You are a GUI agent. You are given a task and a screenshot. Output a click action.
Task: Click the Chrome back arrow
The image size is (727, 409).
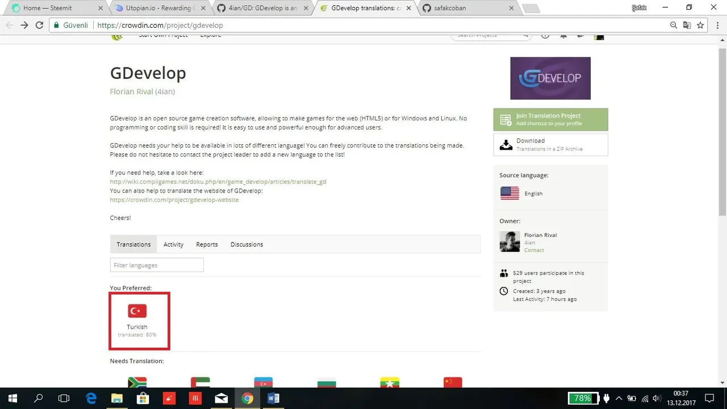(x=10, y=25)
